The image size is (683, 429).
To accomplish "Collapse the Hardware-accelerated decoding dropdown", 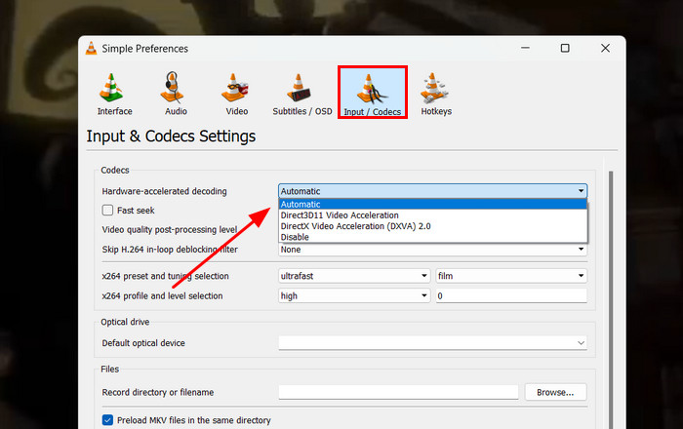I will (432, 191).
